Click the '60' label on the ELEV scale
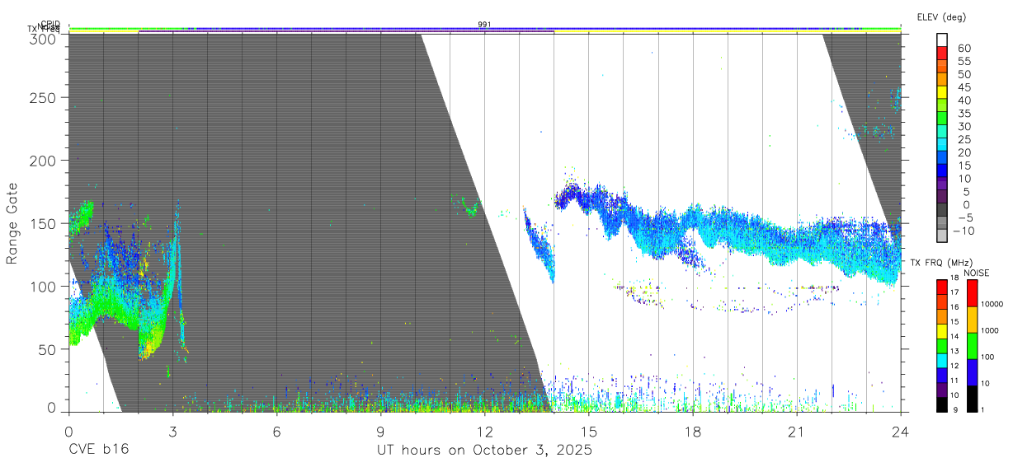This screenshot has height=467, width=1013. pos(964,48)
